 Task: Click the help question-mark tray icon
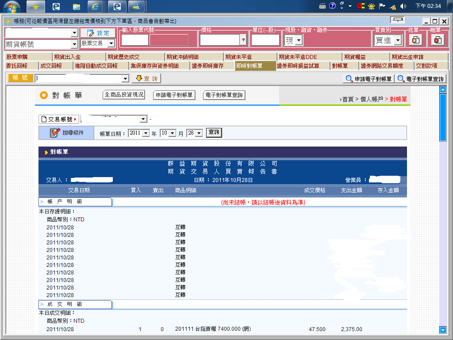[x=332, y=6]
